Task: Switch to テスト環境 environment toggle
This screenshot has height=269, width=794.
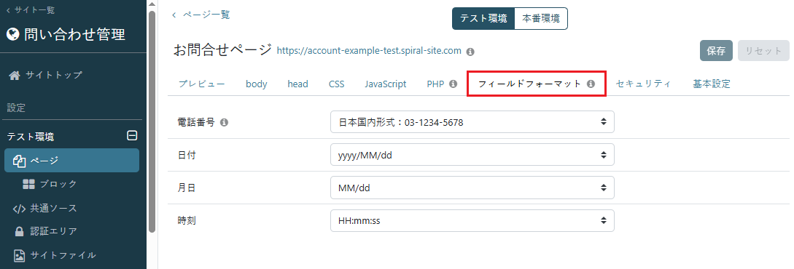Action: tap(483, 19)
